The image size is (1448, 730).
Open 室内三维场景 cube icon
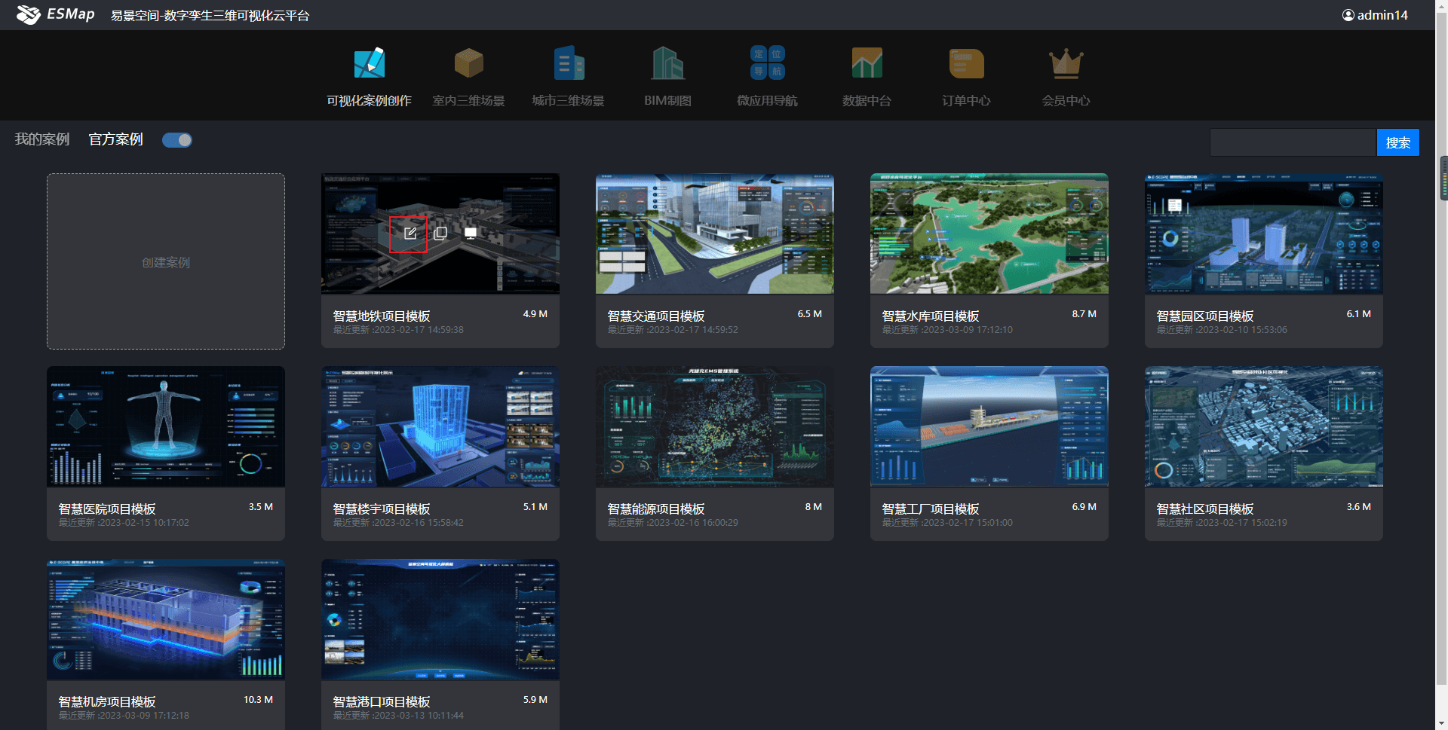(x=468, y=64)
